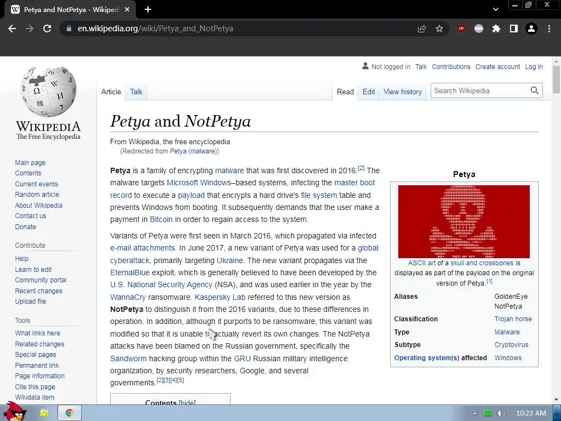
Task: Click the browser forward arrow
Action: point(30,29)
